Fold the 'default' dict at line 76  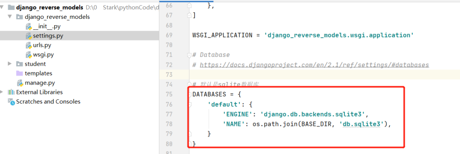190,105
